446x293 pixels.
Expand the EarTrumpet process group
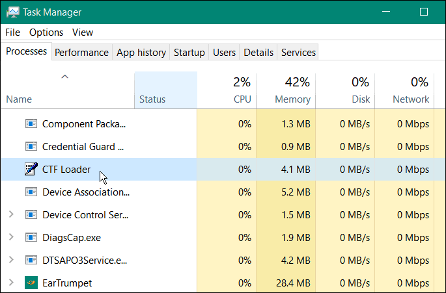click(11, 283)
